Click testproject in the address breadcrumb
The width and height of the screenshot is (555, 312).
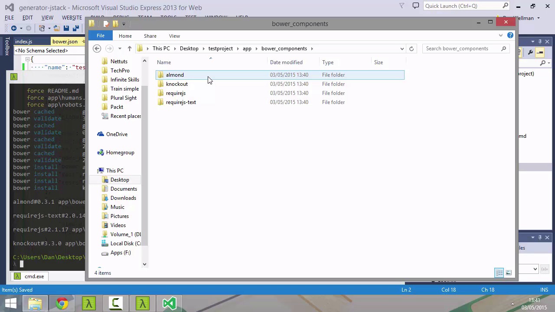tap(220, 49)
